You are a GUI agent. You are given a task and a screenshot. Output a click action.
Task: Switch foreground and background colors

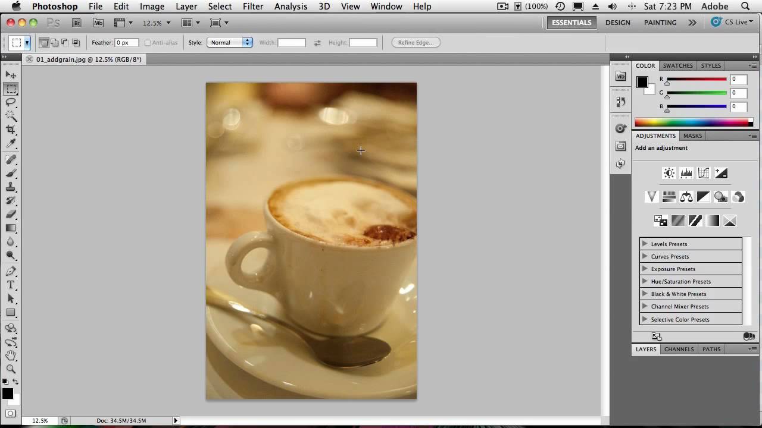tap(15, 382)
